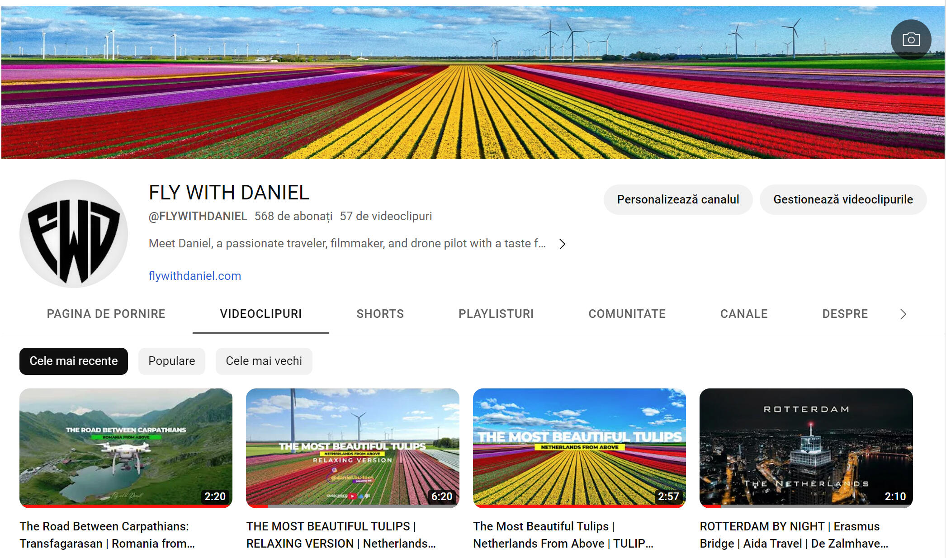
Task: Open the Transfagarasan video thumbnail
Action: pyautogui.click(x=126, y=447)
